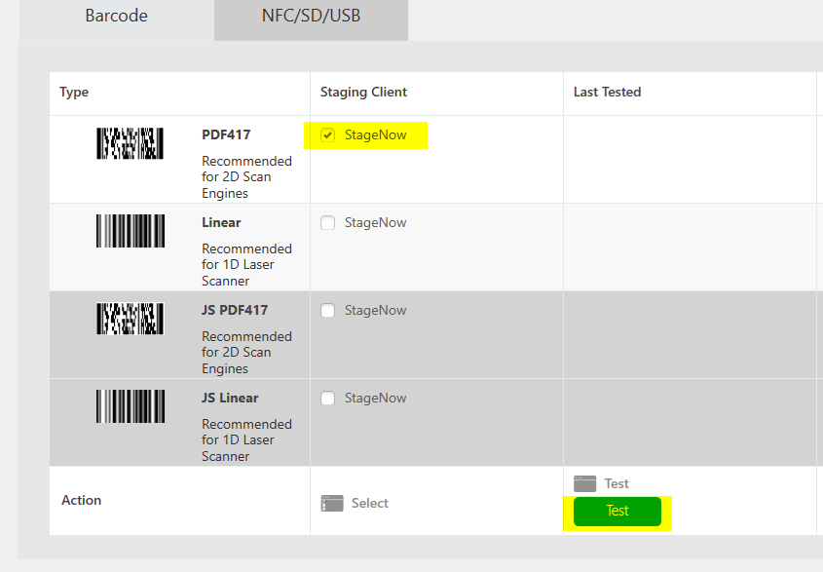Click the green Test button

pyautogui.click(x=617, y=511)
